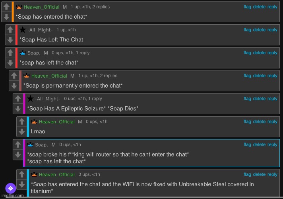Screen dimensions: 283x199
Task: Upvote the Epileptic Seizure comment
Action: pos(18,99)
